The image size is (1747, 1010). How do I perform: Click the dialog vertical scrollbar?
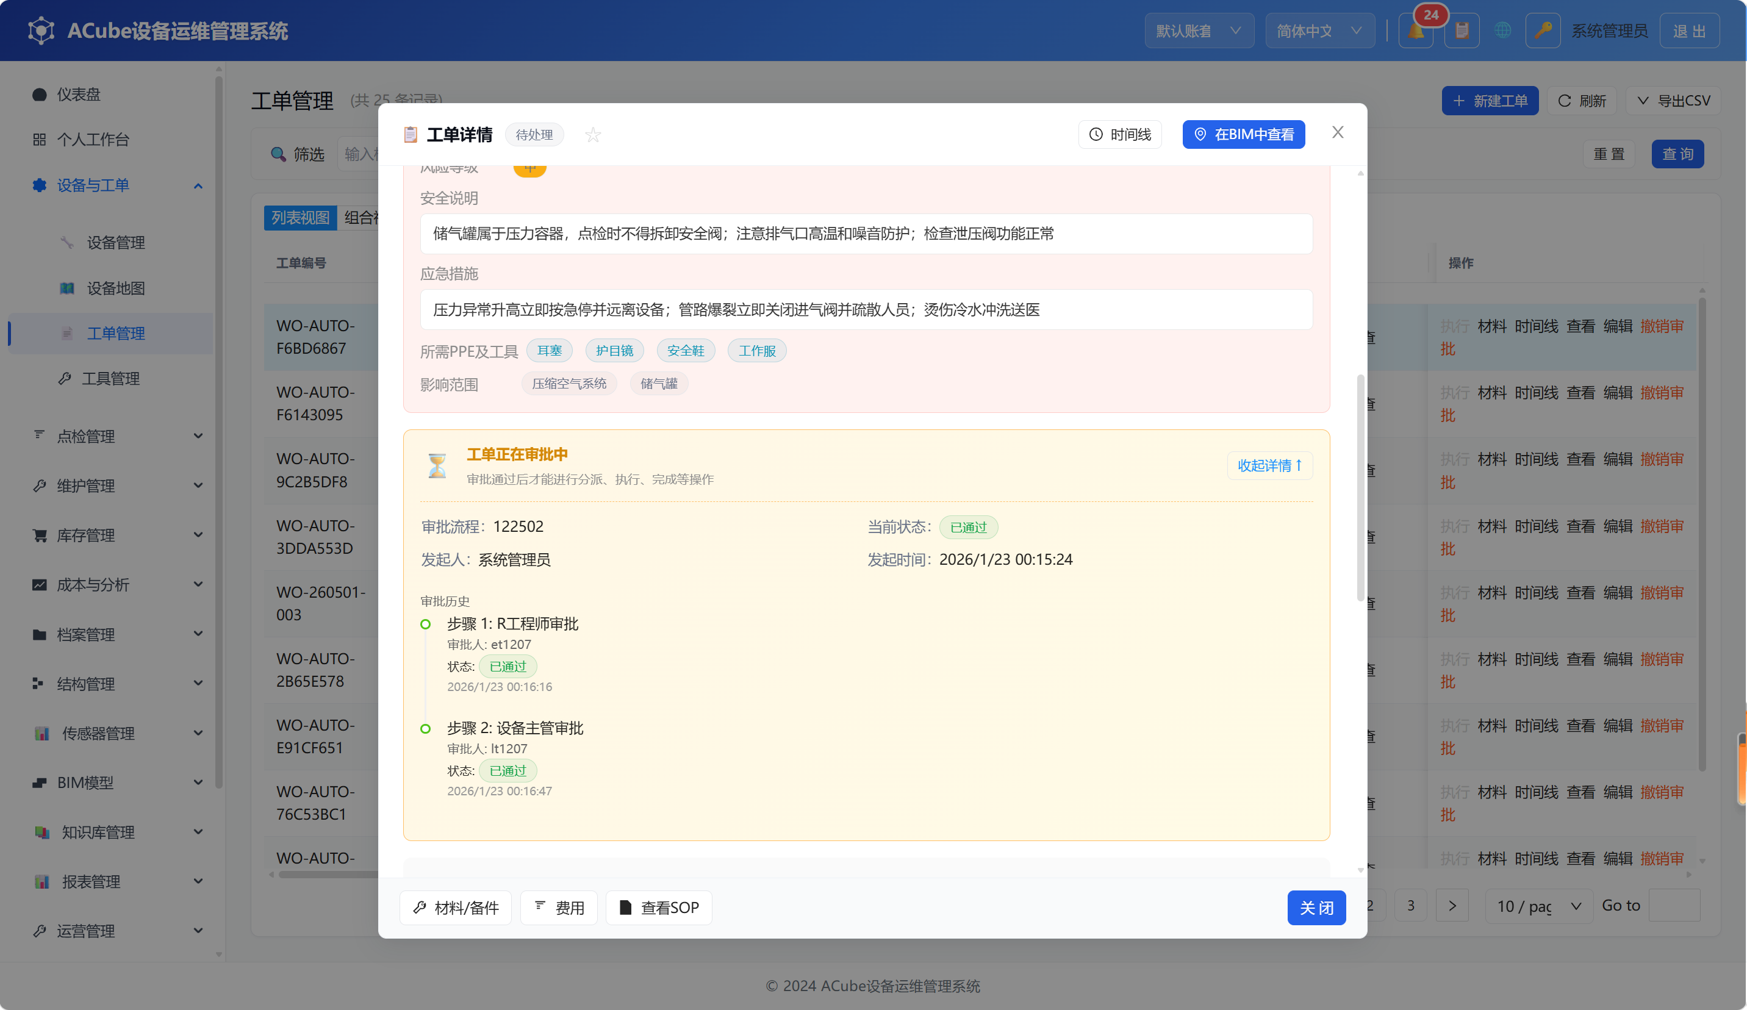coord(1360,488)
